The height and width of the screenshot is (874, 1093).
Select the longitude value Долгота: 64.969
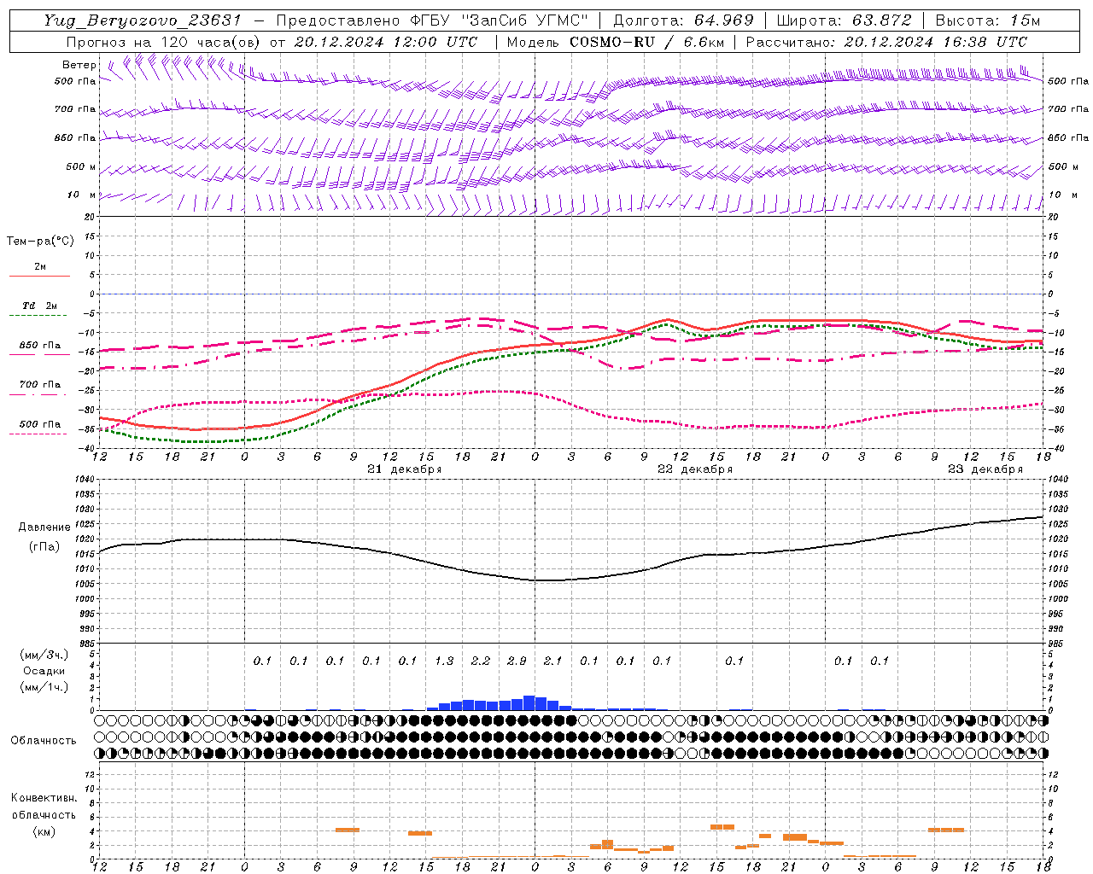[x=684, y=20]
